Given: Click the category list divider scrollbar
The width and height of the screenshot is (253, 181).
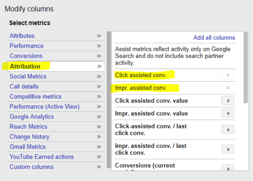Looking at the screenshot, I should 109,98.
